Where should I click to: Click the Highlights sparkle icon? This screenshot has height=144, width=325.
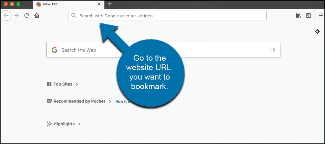click(x=49, y=124)
